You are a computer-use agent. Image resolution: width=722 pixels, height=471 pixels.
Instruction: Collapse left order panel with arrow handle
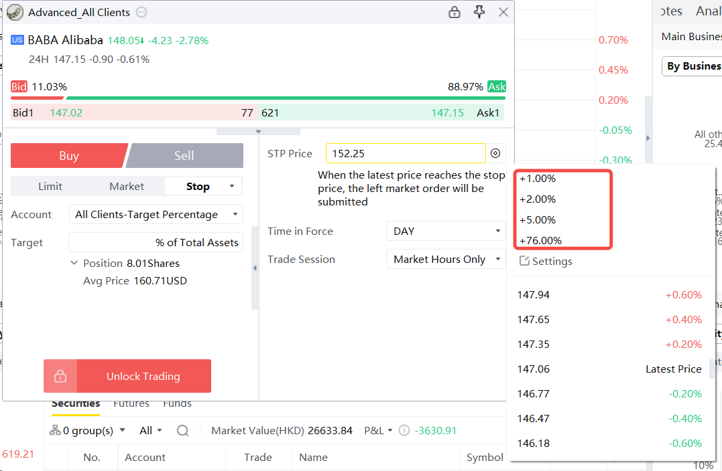(255, 268)
